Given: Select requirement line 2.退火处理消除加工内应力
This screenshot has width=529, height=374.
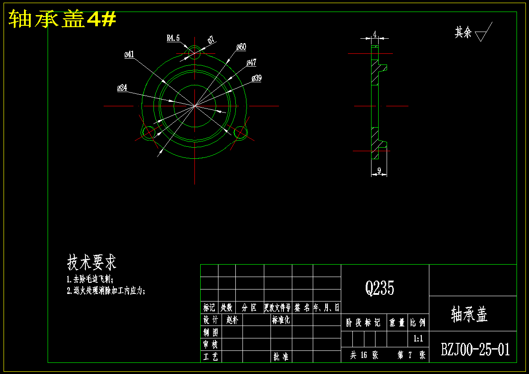Looking at the screenshot, I should pyautogui.click(x=106, y=291).
